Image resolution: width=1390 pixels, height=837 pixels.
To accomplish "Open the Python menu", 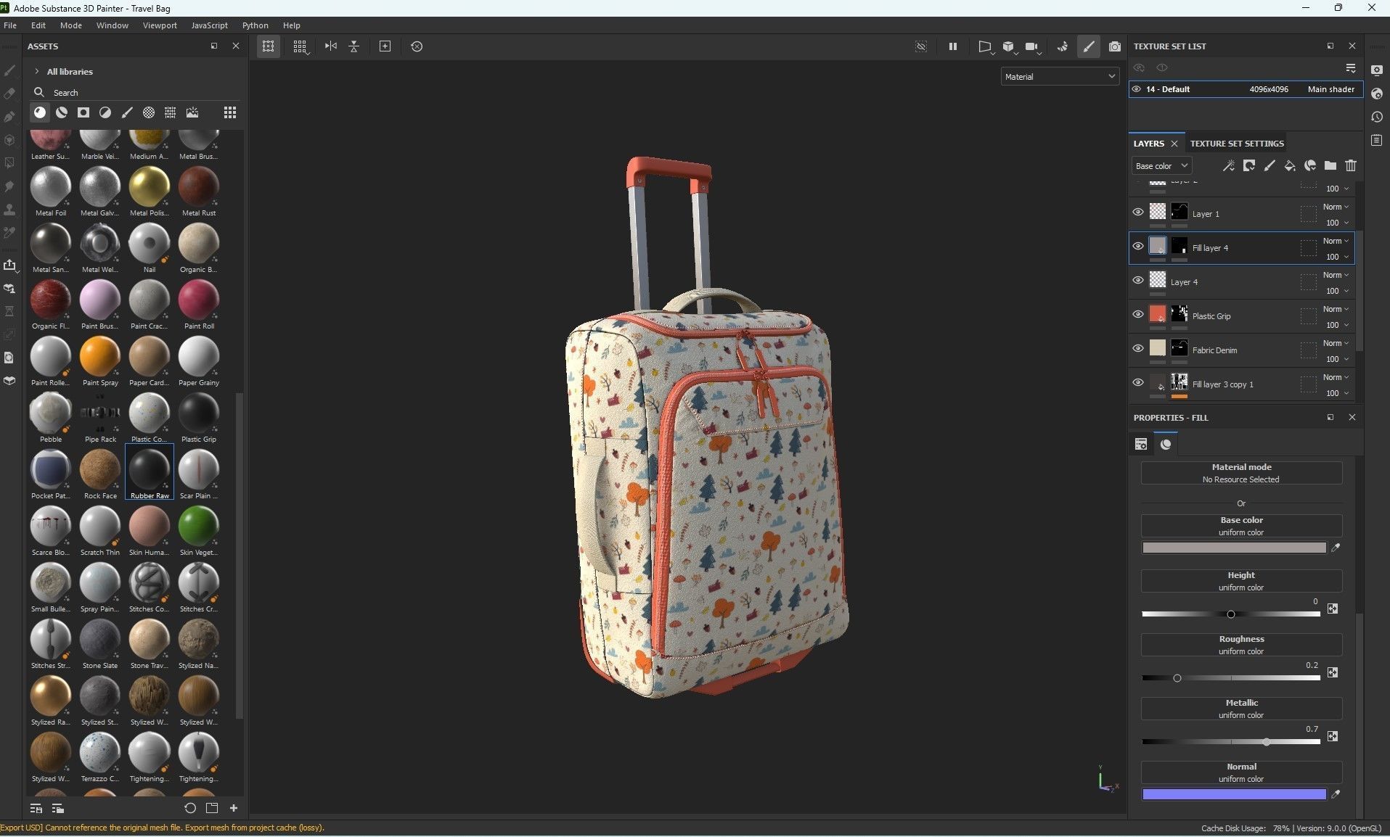I will pyautogui.click(x=255, y=25).
